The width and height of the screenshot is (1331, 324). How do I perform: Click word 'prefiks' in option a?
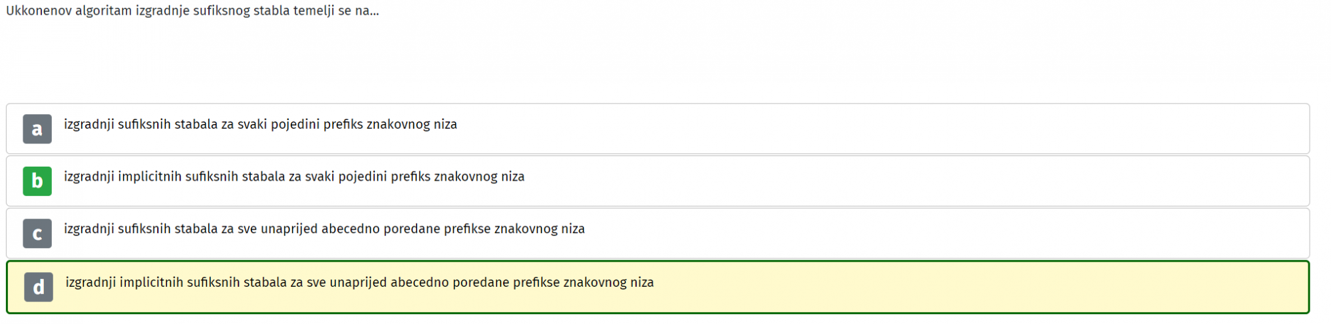click(x=343, y=125)
